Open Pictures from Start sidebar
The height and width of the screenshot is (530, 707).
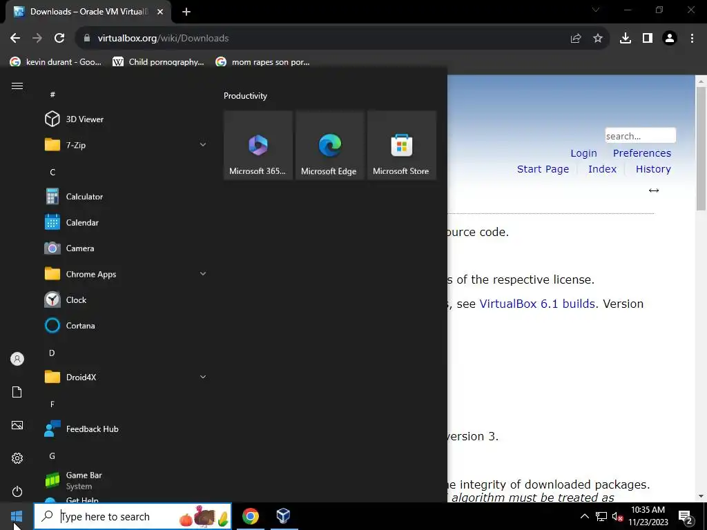pyautogui.click(x=17, y=425)
